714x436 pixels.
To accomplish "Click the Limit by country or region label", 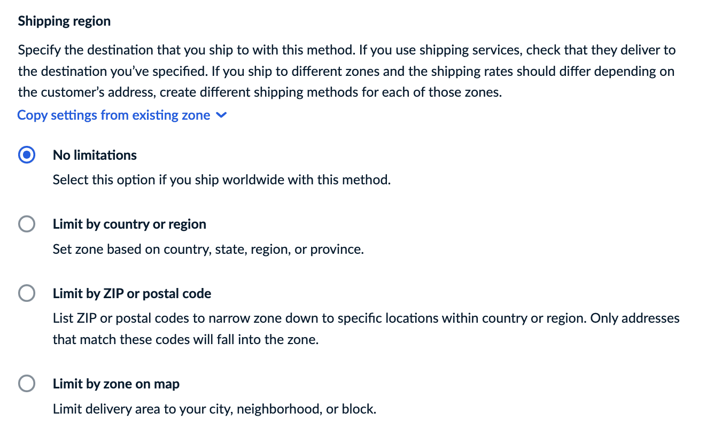I will tap(129, 224).
